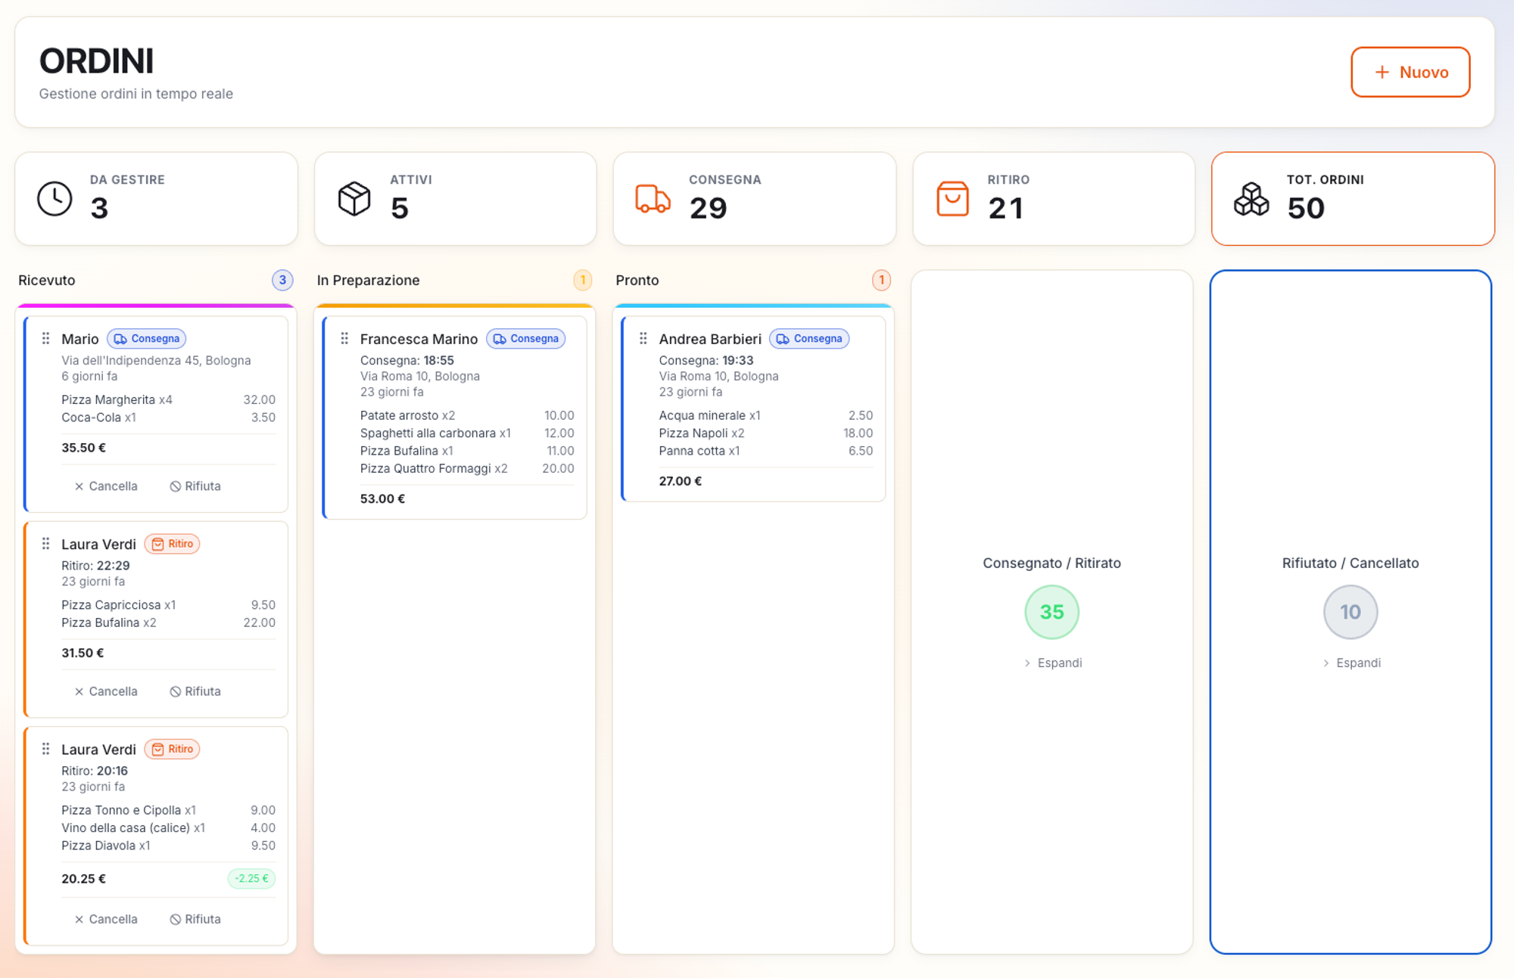Click the green 35 count circle
Screen dimensions: 1514x978
point(1051,612)
